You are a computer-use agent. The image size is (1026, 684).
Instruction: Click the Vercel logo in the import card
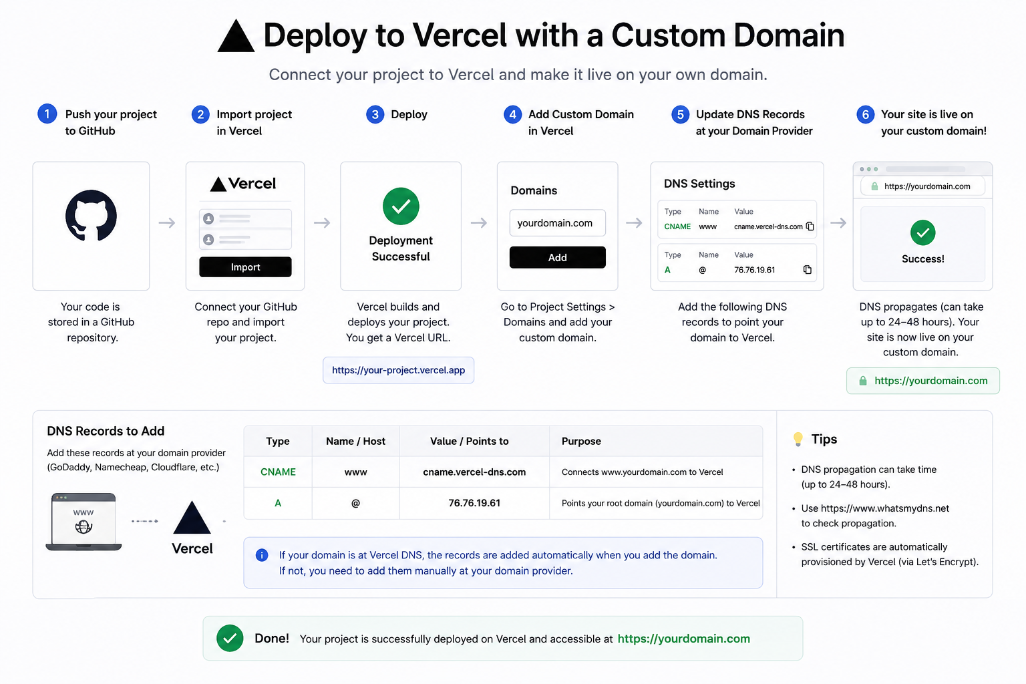point(244,184)
